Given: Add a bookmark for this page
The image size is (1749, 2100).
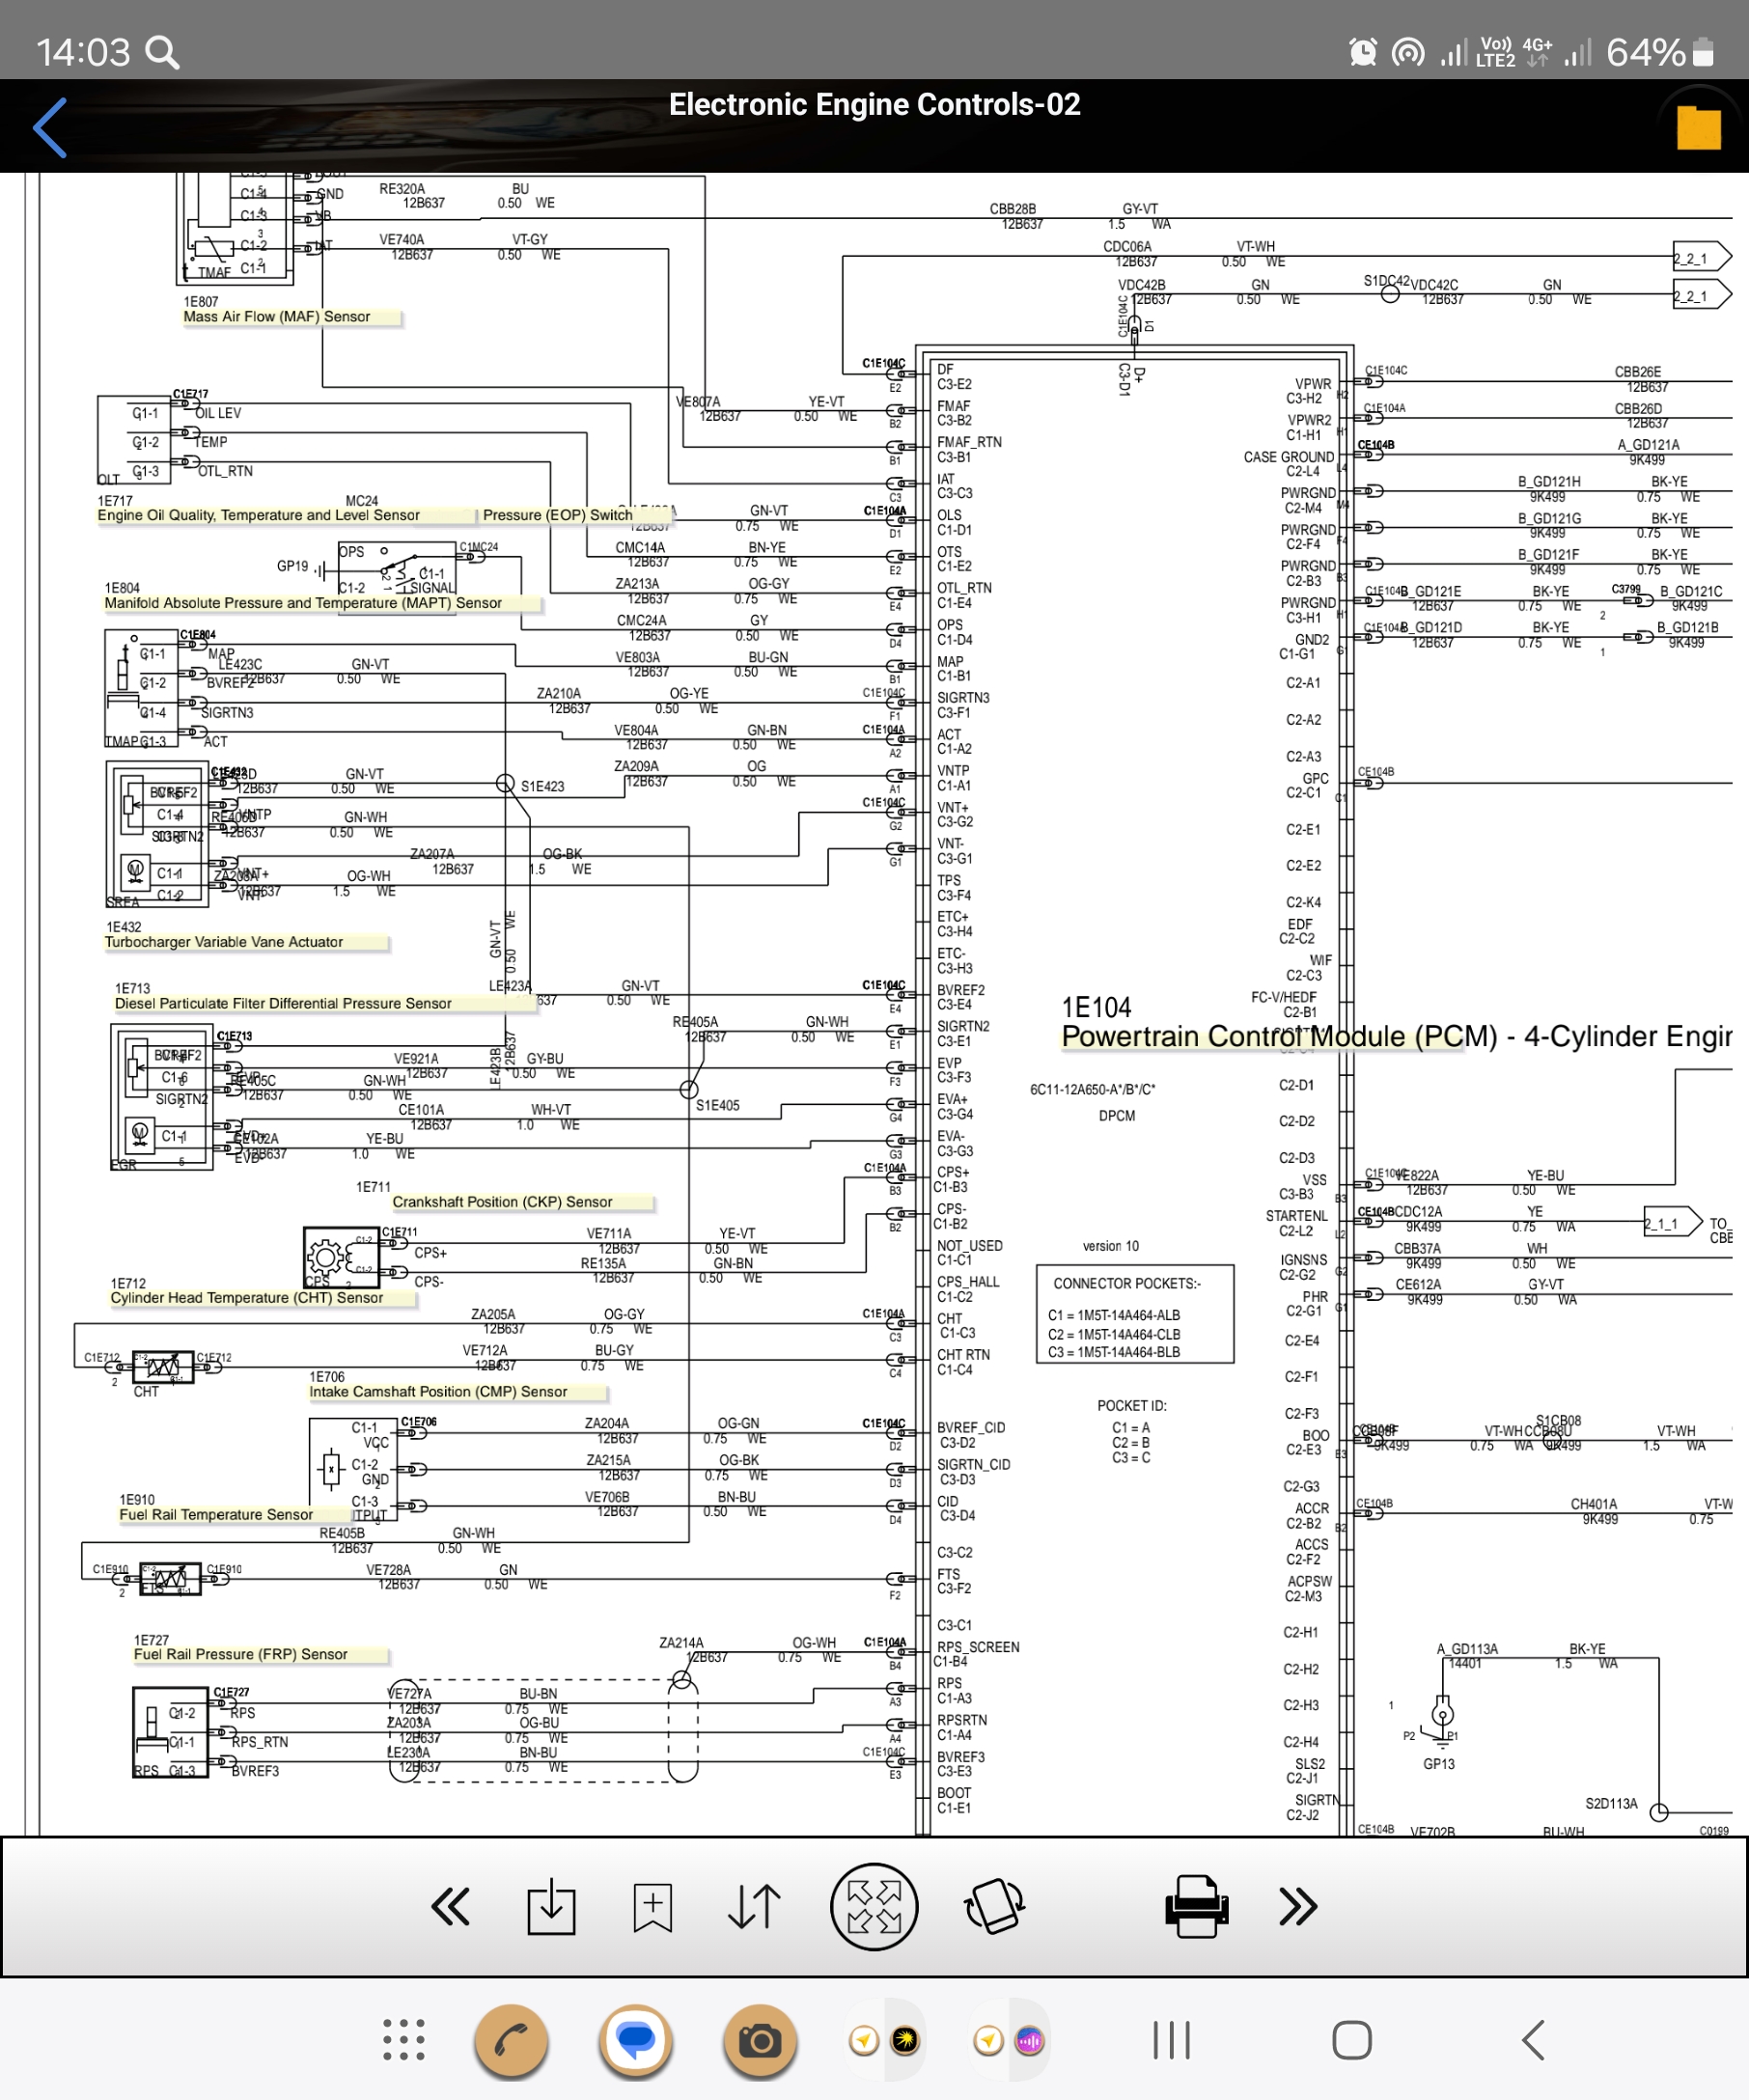Looking at the screenshot, I should coord(652,1906).
